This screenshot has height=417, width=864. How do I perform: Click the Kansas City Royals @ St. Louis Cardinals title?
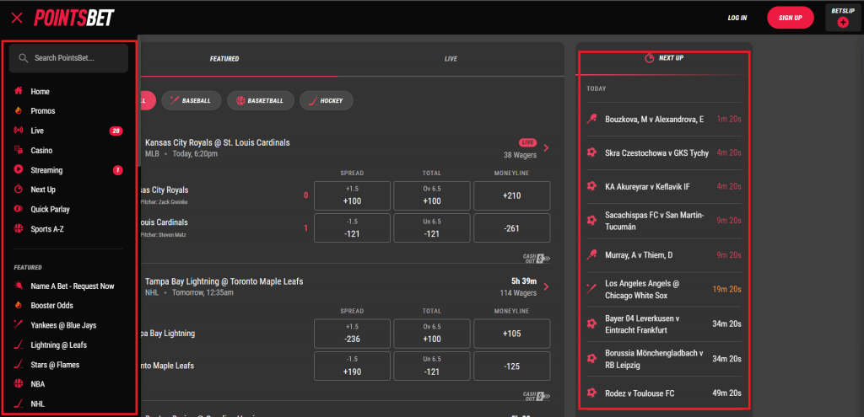click(217, 142)
